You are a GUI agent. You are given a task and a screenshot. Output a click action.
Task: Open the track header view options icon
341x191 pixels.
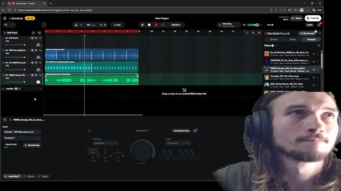[39, 33]
